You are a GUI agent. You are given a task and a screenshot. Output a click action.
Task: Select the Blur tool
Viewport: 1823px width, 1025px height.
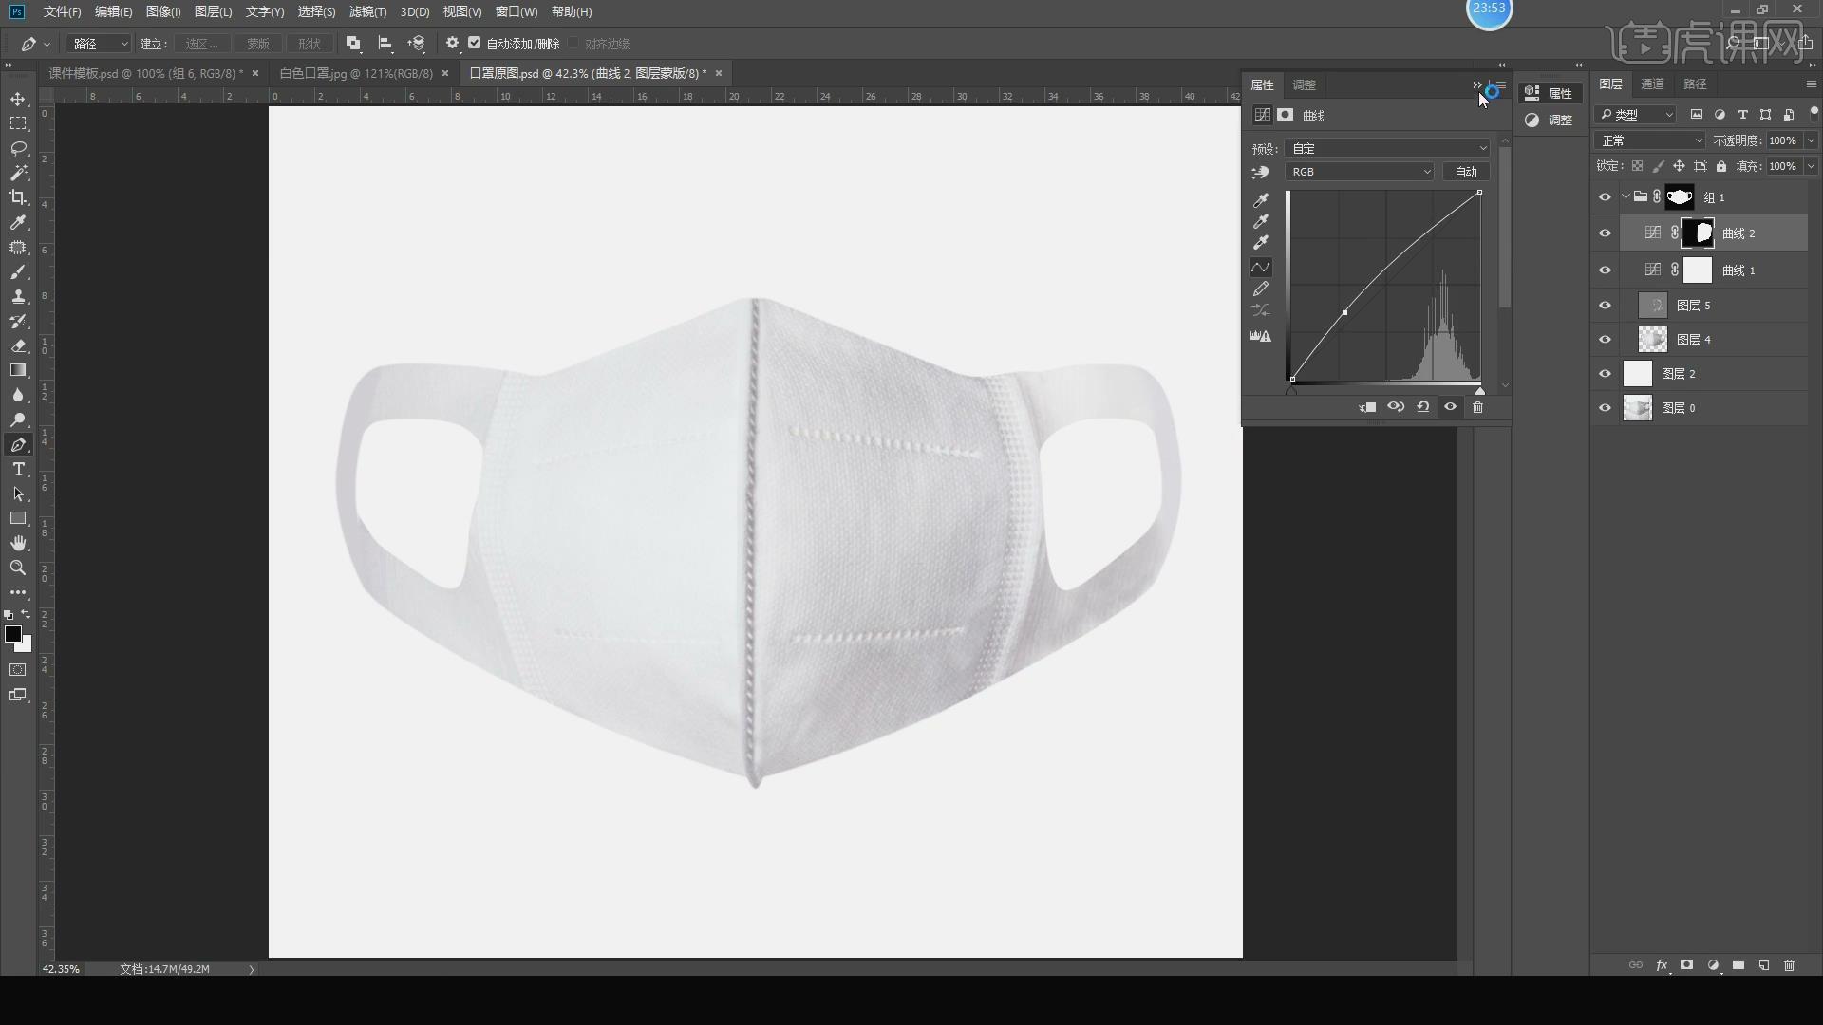pyautogui.click(x=18, y=396)
